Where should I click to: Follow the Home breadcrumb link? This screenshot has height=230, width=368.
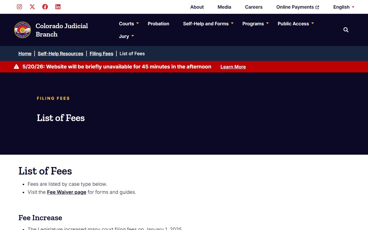(x=25, y=53)
